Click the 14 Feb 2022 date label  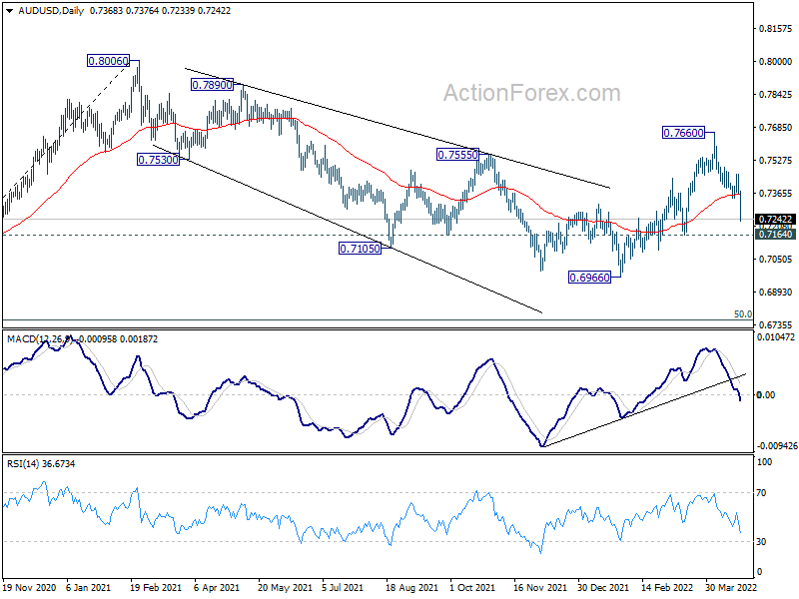tap(667, 588)
